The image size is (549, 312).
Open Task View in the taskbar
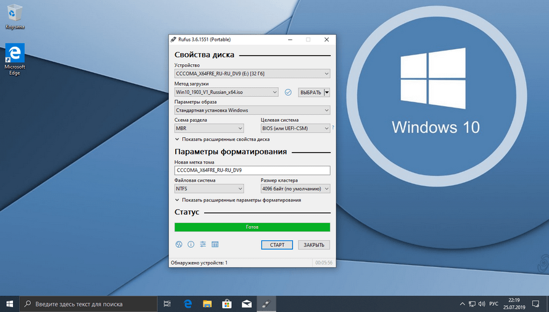point(167,304)
